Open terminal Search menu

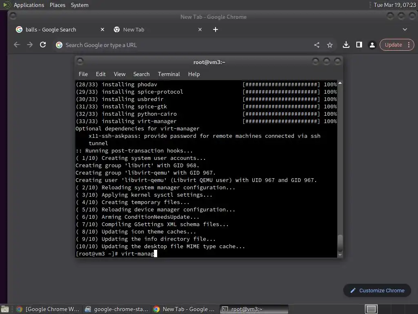pos(141,74)
